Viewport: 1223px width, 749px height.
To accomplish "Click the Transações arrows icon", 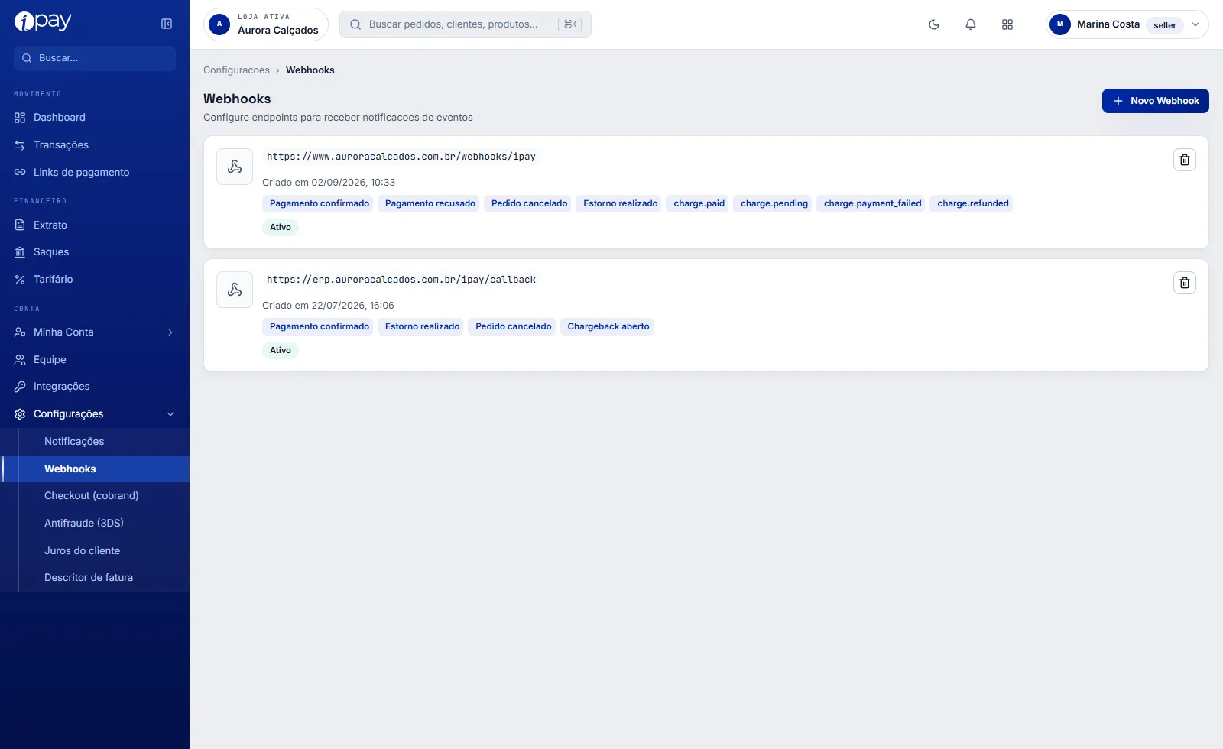I will pyautogui.click(x=20, y=145).
